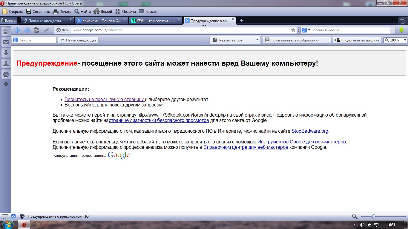Open the Режим автора dropdown
Viewport: 408px width, 229px height.
[235, 40]
